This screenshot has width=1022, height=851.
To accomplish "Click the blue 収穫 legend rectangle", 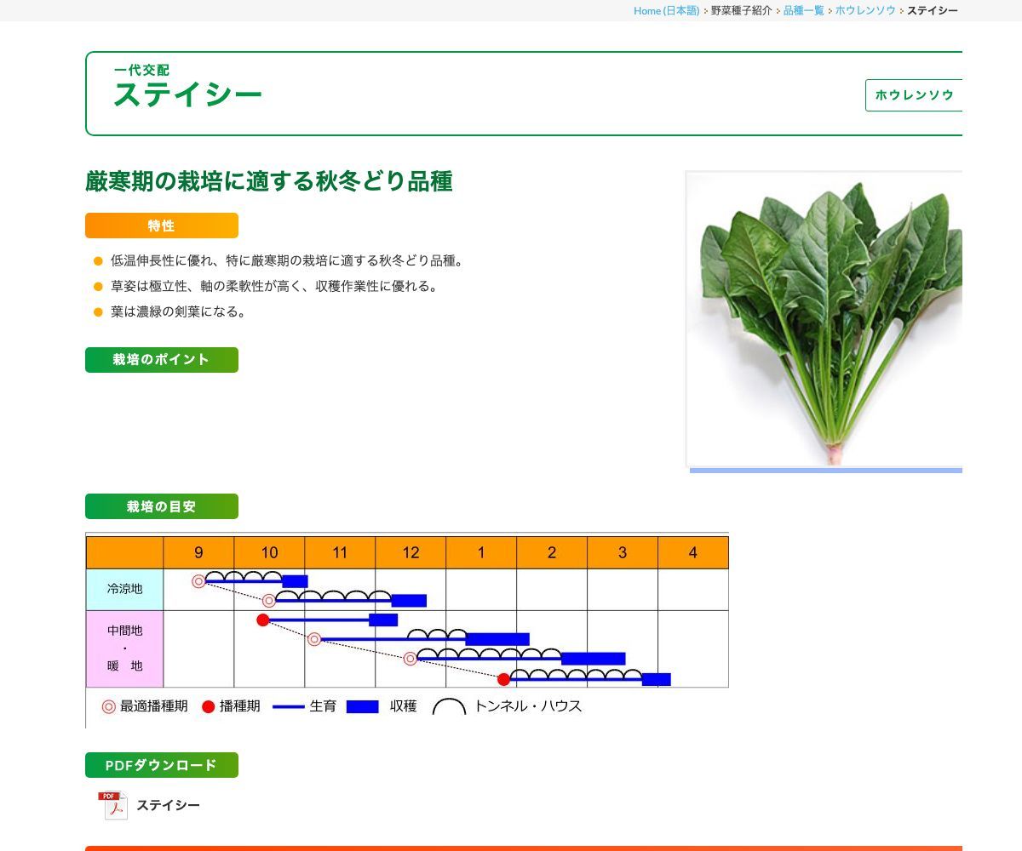I will click(362, 706).
